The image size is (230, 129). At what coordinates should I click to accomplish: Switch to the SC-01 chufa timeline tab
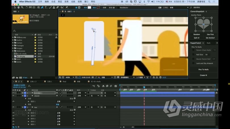point(96,82)
